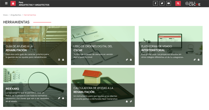209x110 pixels.
Task: Open the CSCAE YouTube channel
Action: pyautogui.click(x=169, y=3)
